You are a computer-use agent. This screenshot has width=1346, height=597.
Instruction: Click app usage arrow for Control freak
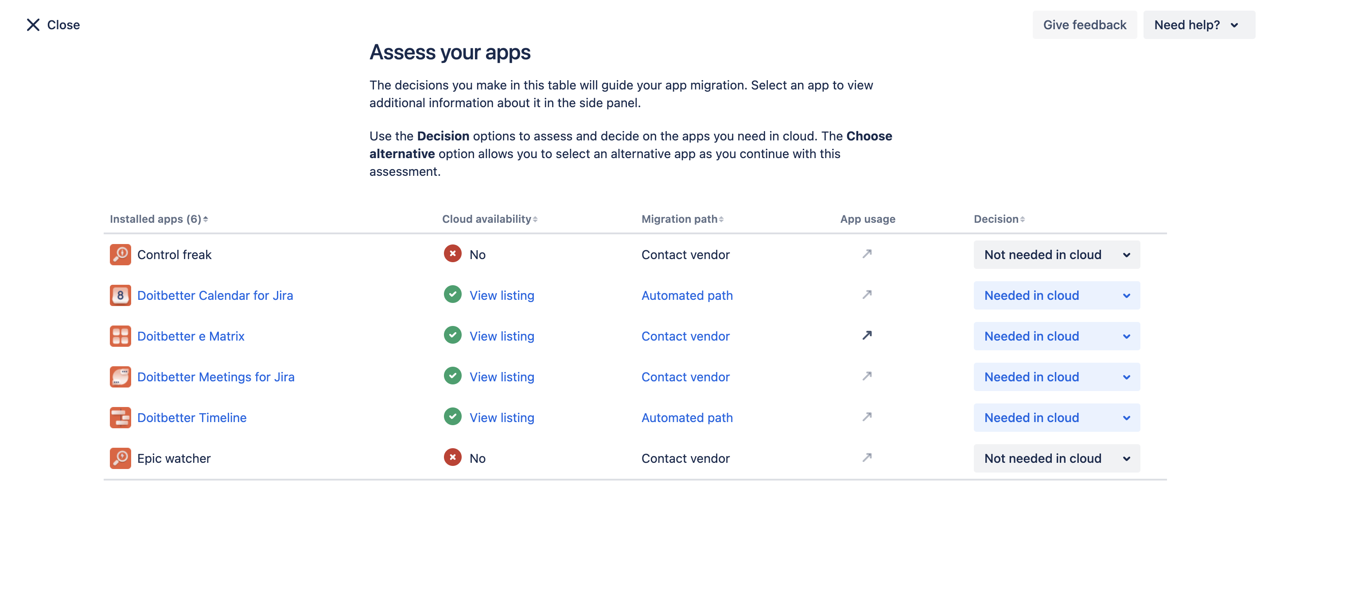click(867, 254)
